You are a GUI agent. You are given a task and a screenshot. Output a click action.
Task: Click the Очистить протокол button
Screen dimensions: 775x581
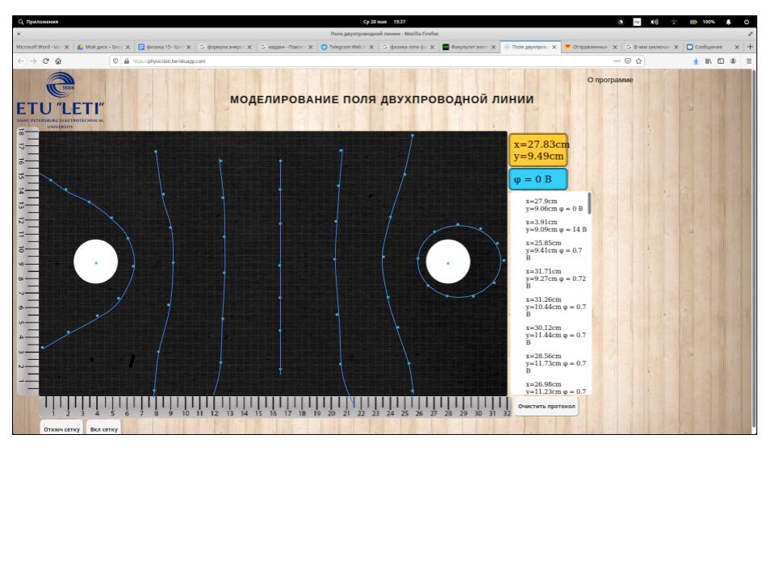[x=547, y=406]
